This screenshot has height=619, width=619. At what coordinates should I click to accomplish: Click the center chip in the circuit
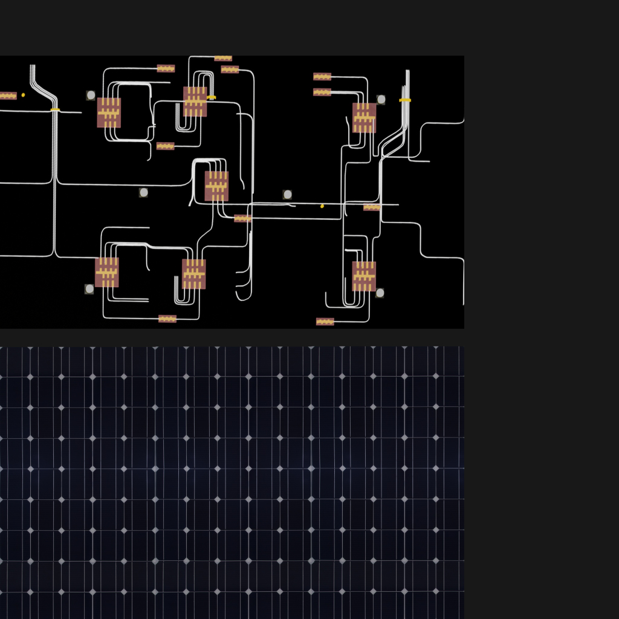coord(216,186)
